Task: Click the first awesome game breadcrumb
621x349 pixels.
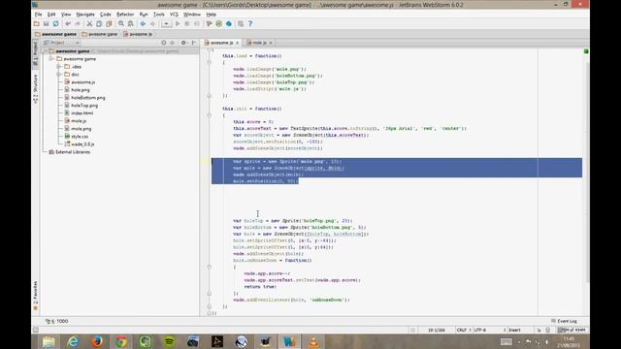Action: 56,34
